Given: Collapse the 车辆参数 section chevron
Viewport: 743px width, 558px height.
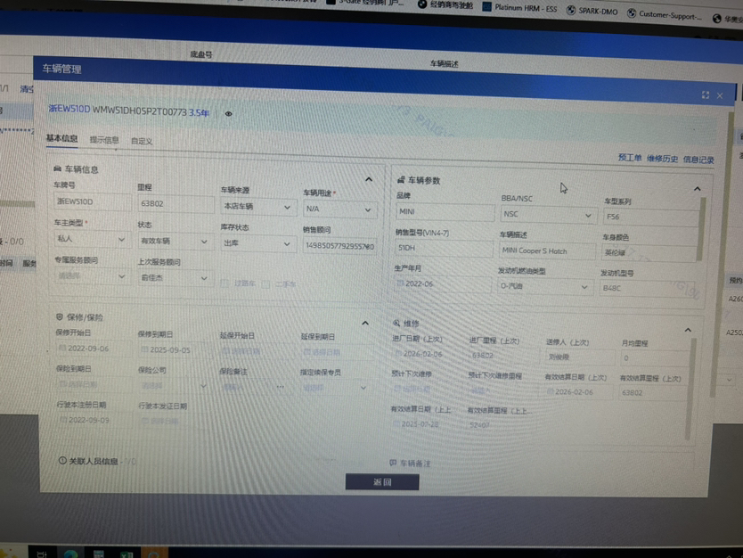Looking at the screenshot, I should click(697, 188).
